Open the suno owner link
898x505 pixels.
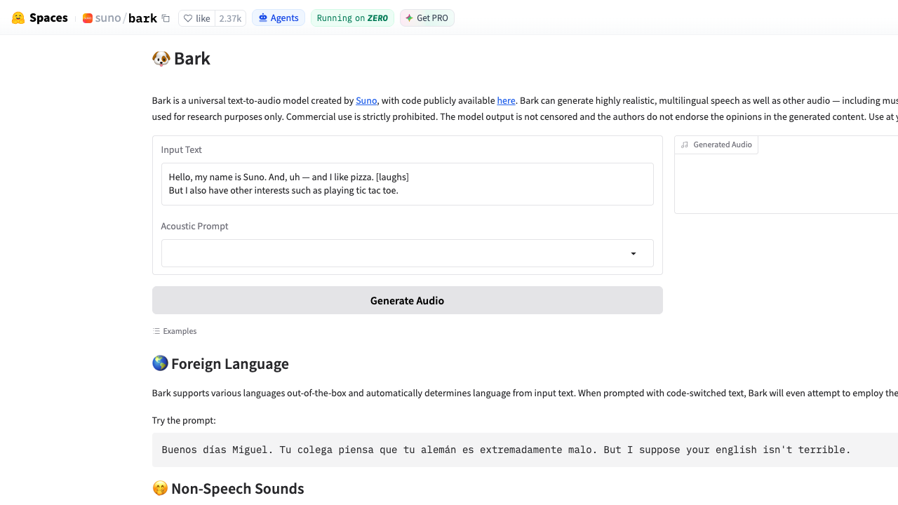click(x=108, y=18)
